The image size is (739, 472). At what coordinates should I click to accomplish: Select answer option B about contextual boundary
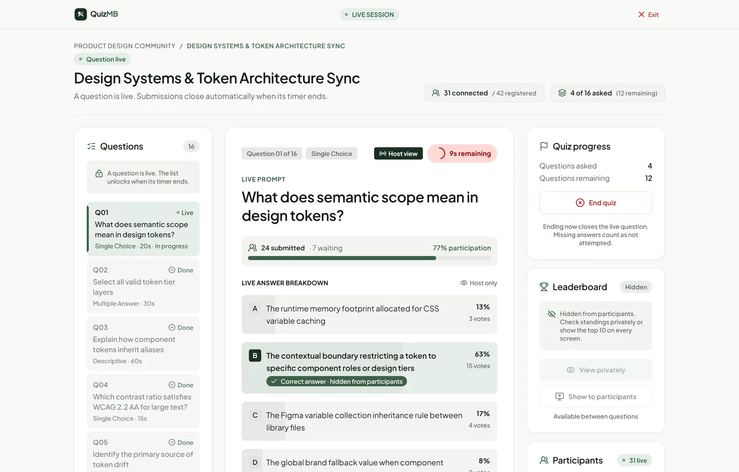click(369, 368)
